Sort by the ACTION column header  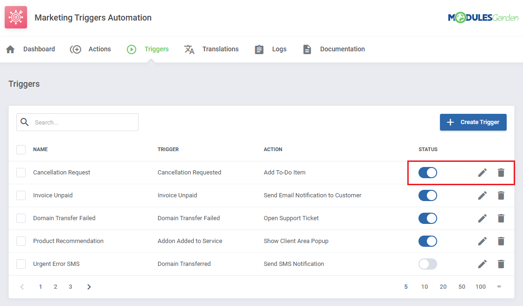(273, 149)
